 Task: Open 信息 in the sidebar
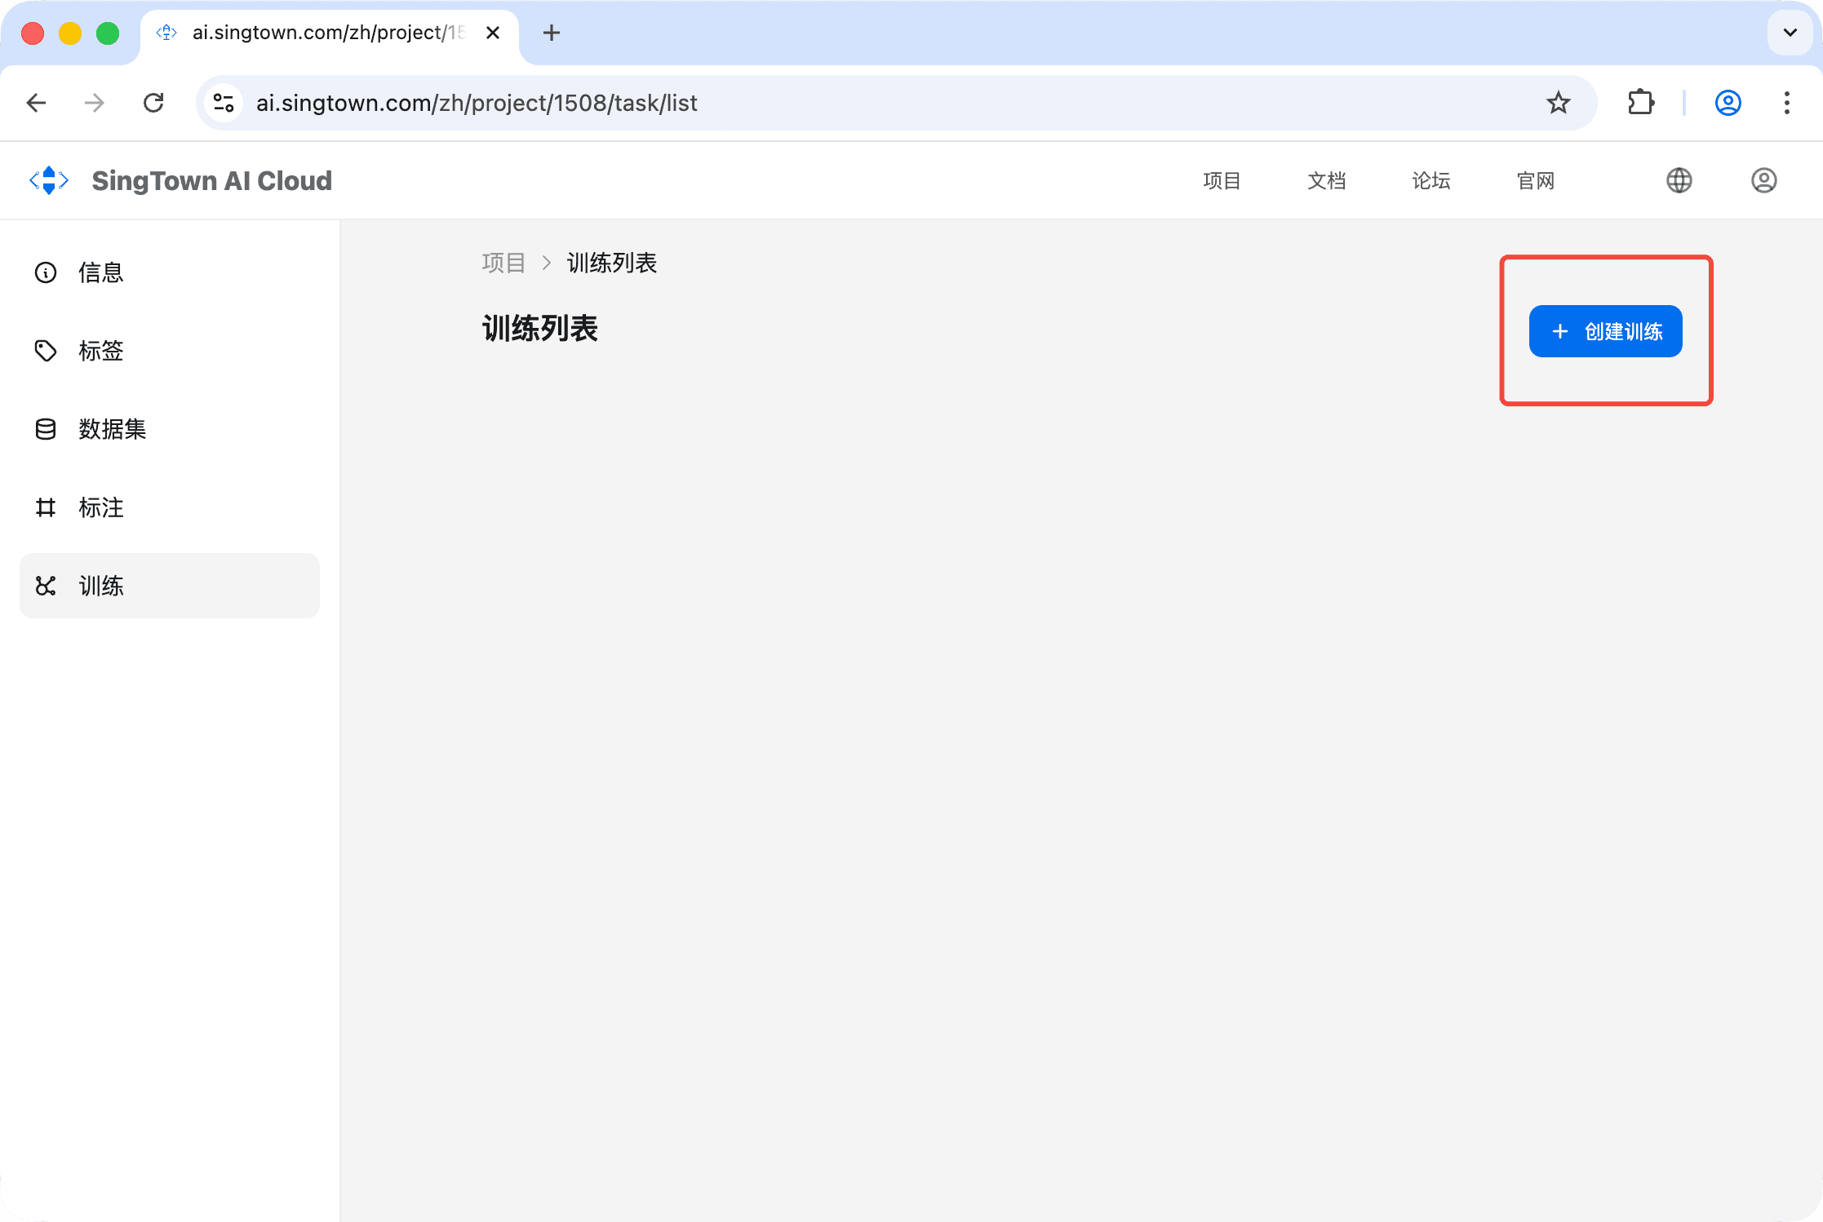(100, 272)
